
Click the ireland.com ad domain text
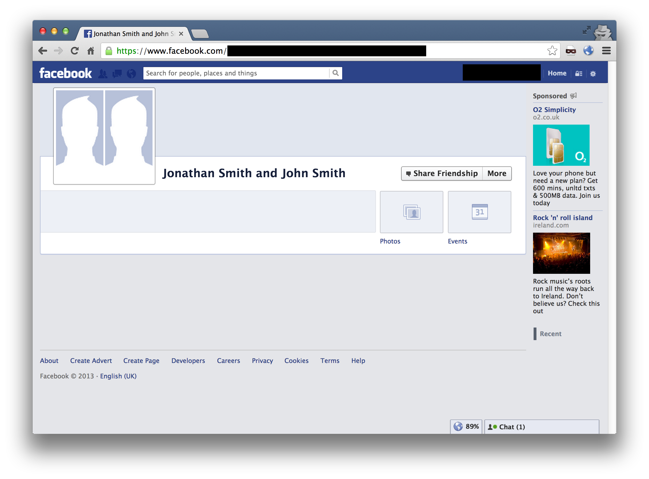pos(551,225)
